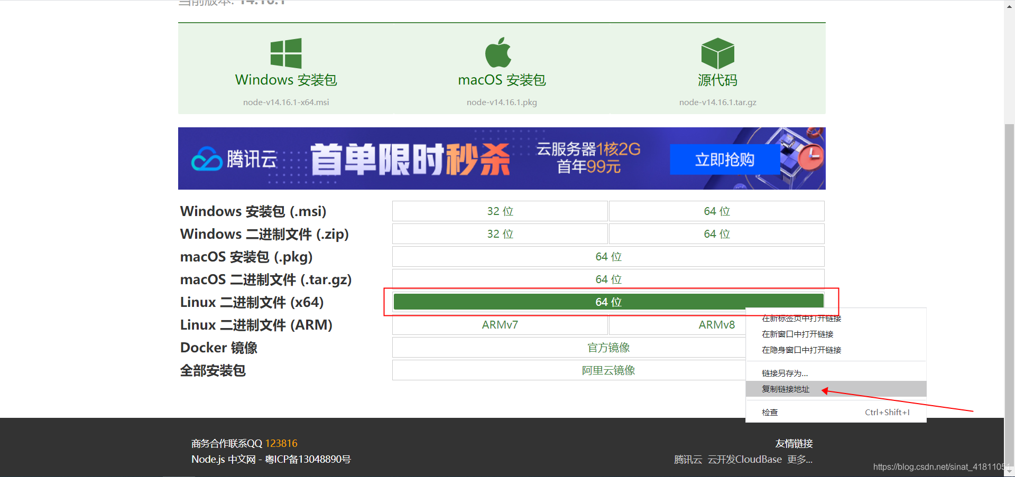Download Windows .msi 32 位 installer

[x=500, y=211]
